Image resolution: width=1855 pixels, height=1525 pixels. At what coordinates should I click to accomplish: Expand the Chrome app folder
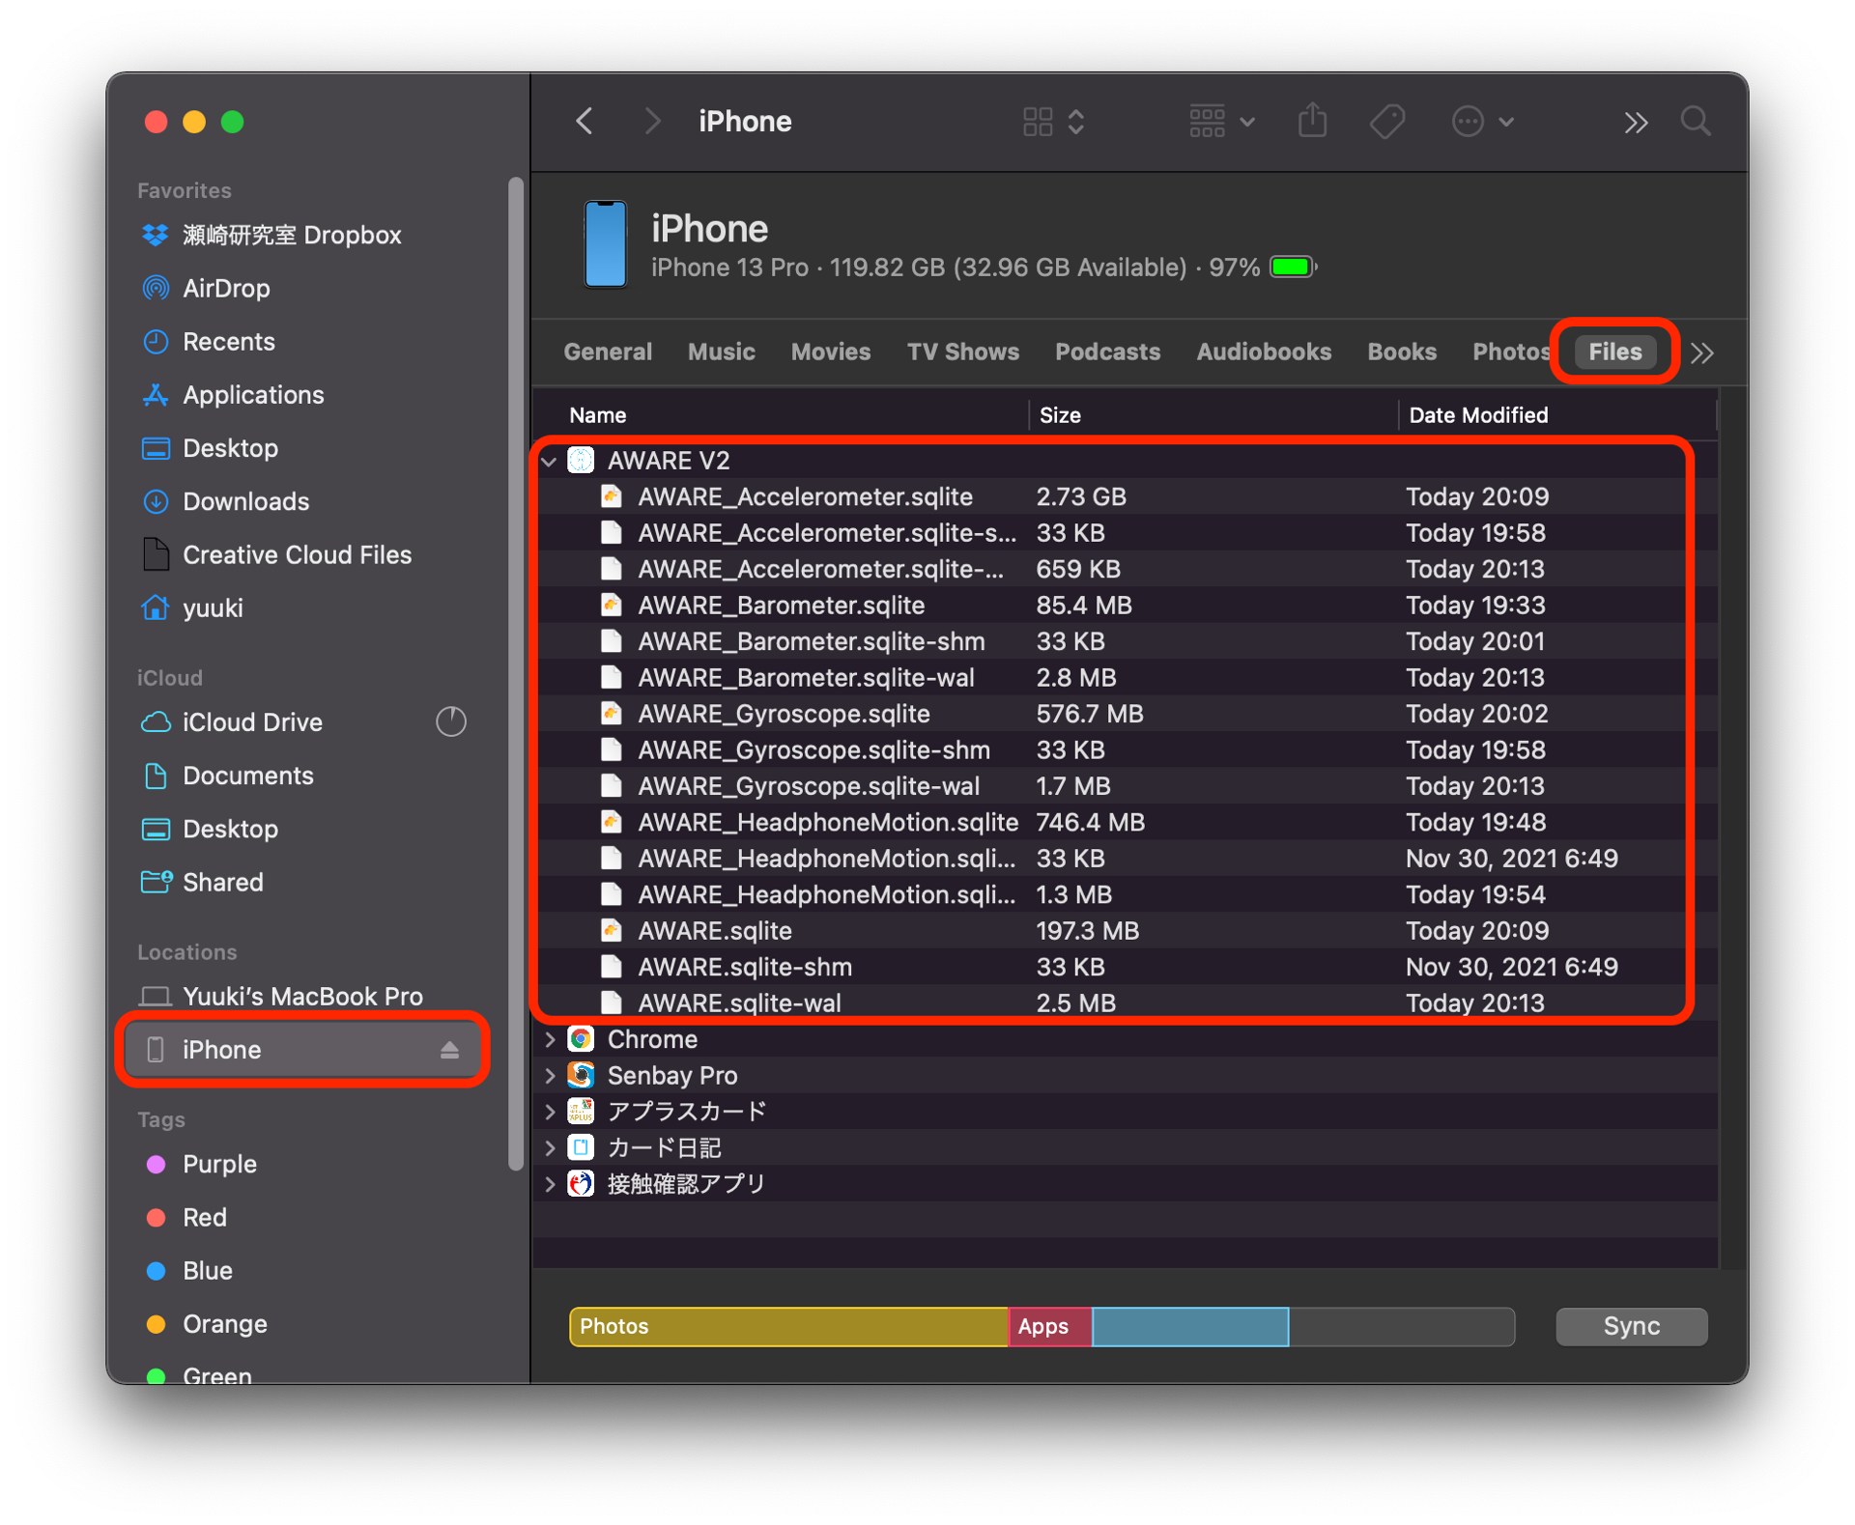click(549, 1039)
